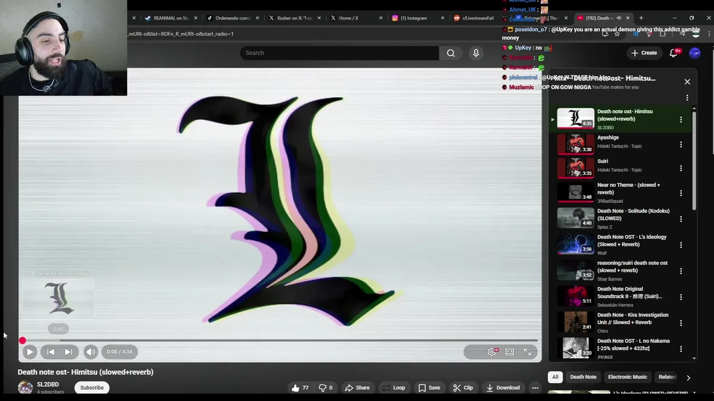Open the SL2DBD channel name link
Screen dimensions: 714x401
(48, 384)
